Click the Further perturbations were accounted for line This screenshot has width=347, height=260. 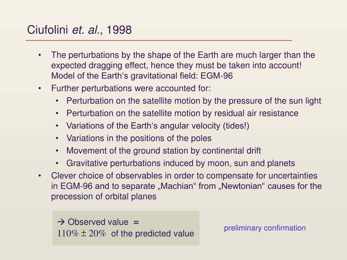(x=131, y=88)
